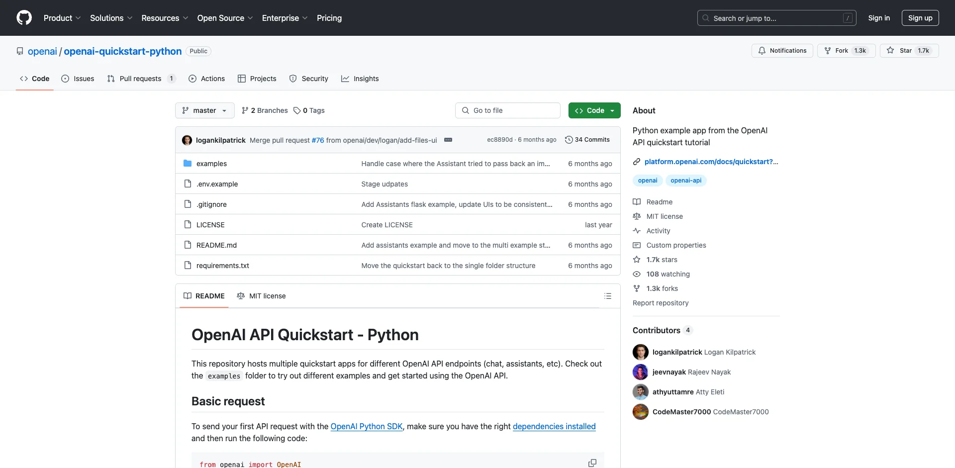Click the eye icon beside 108 watching
The image size is (955, 468).
coord(637,274)
